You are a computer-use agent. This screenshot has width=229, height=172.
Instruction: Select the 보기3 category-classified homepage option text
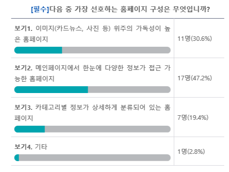[92, 113]
